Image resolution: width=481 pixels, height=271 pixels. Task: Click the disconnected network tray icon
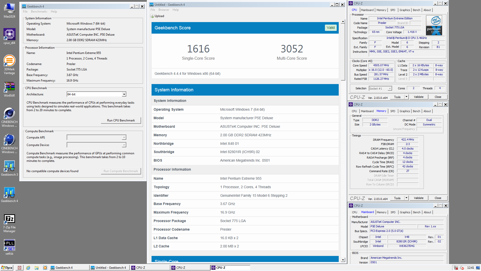(456, 268)
